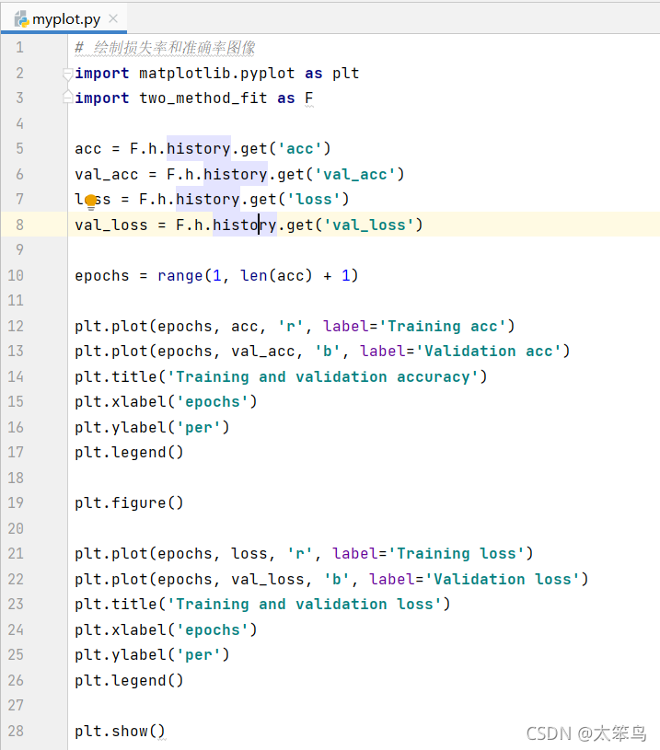The width and height of the screenshot is (660, 750).
Task: Click 'plt.legend()' on line 17
Action: (x=129, y=453)
